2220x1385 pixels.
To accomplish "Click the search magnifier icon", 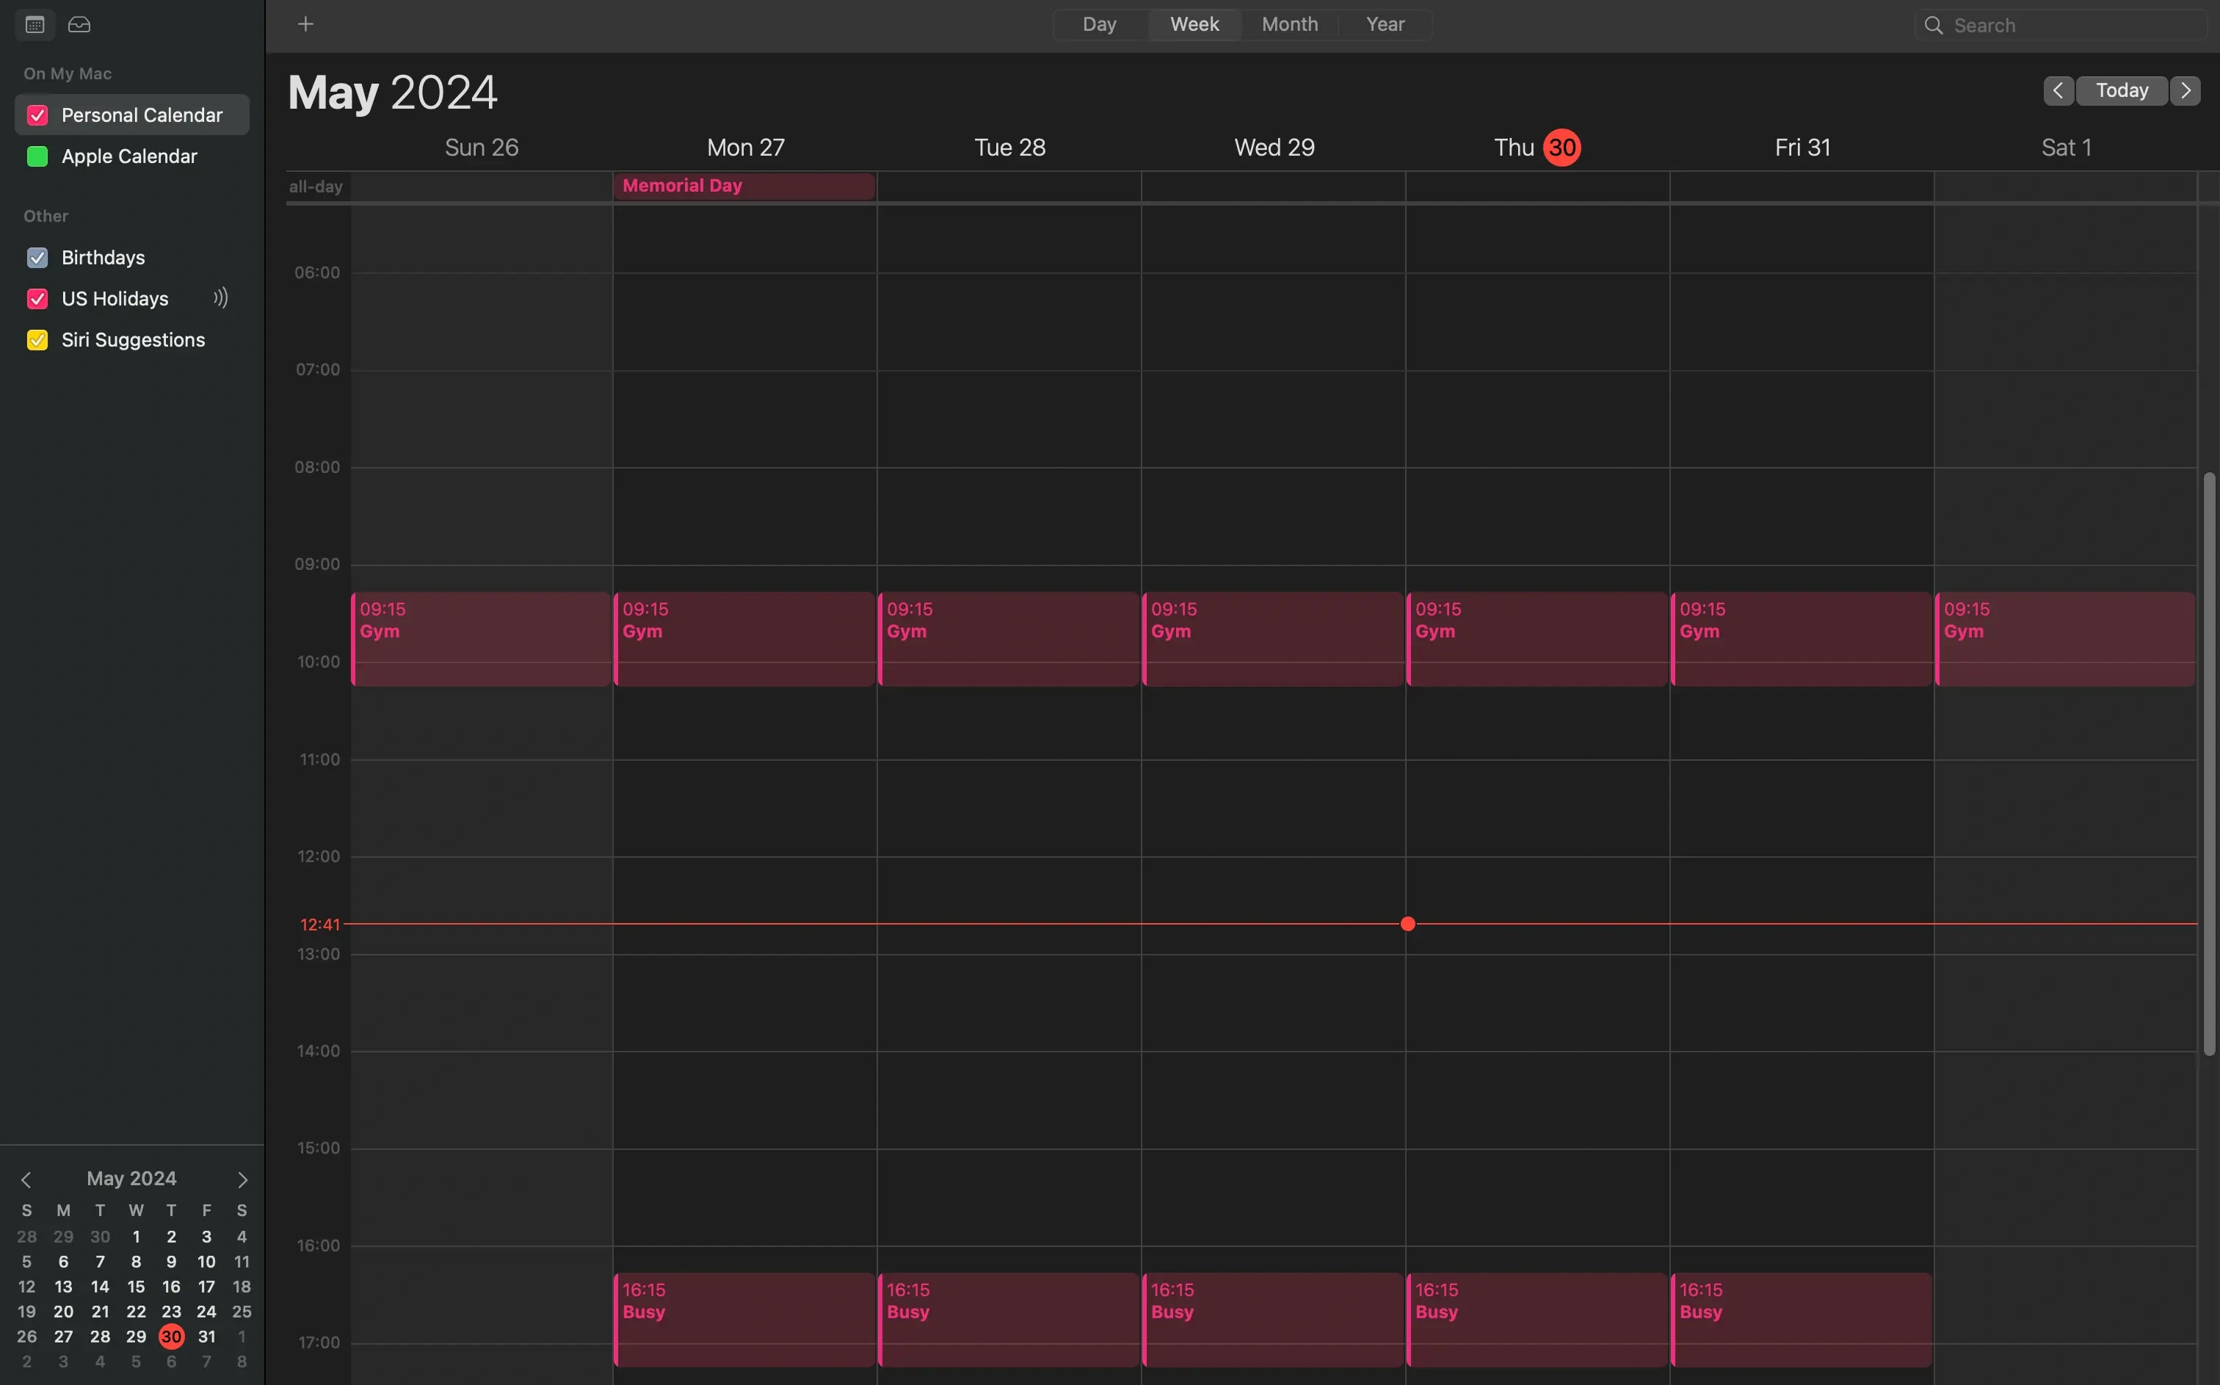I will (1934, 26).
